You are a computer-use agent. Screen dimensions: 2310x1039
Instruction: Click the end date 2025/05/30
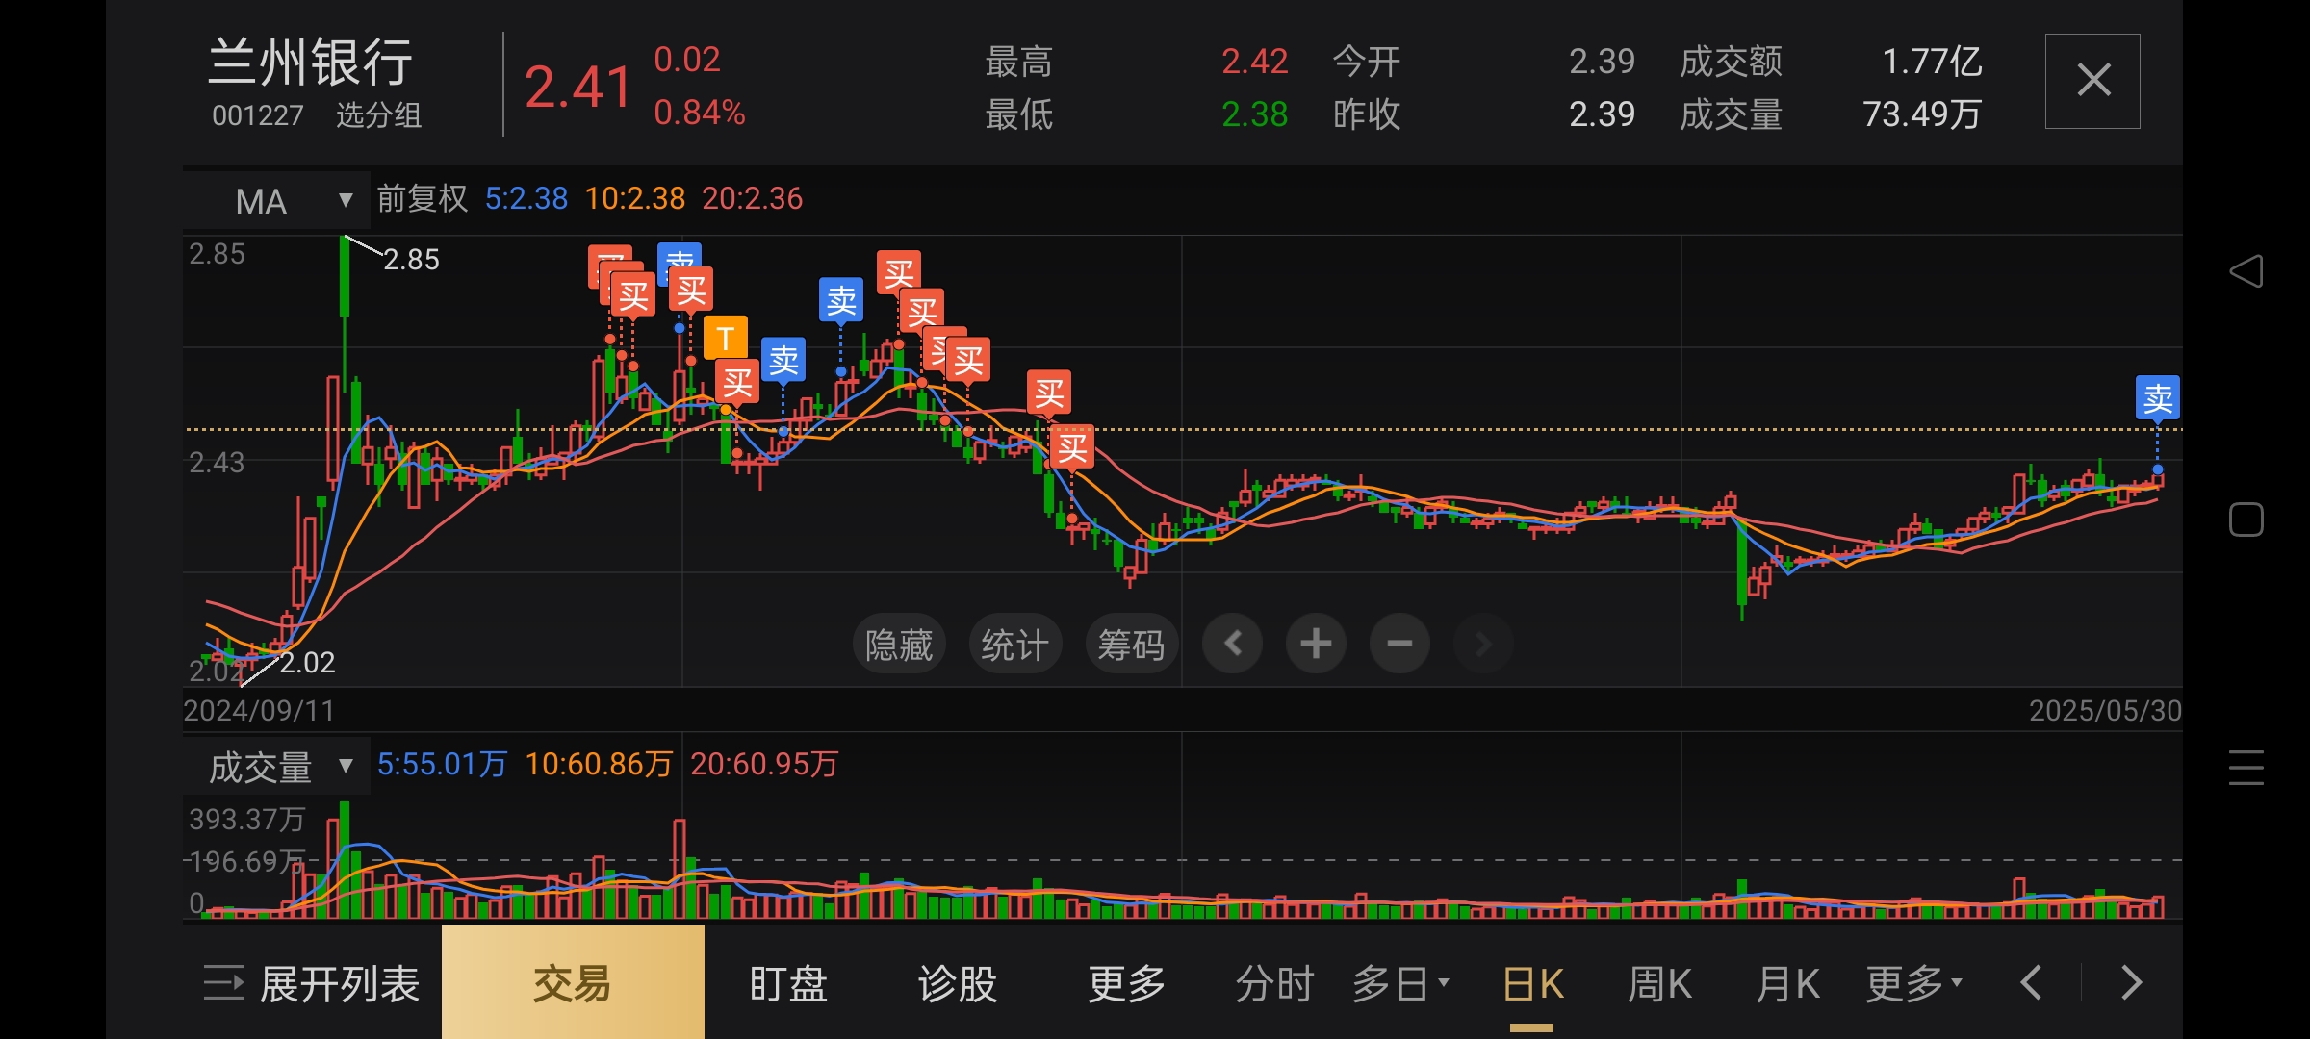coord(2105,711)
